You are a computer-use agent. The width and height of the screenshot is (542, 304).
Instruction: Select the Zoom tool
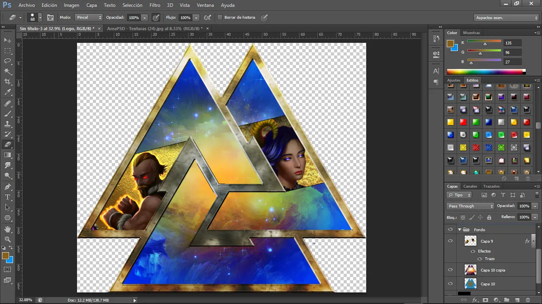[x=8, y=239]
